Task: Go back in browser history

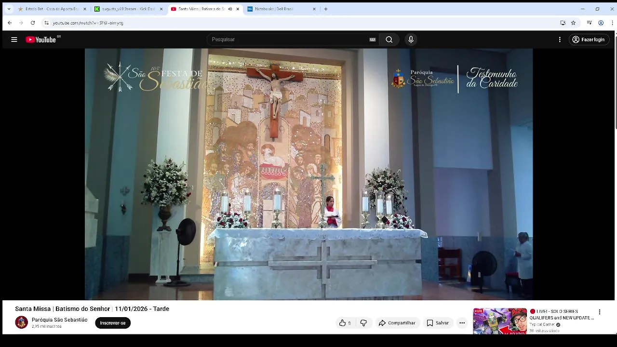Action: point(10,23)
